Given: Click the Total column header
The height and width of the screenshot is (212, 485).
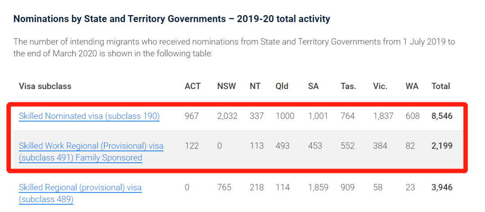Looking at the screenshot, I should point(441,86).
